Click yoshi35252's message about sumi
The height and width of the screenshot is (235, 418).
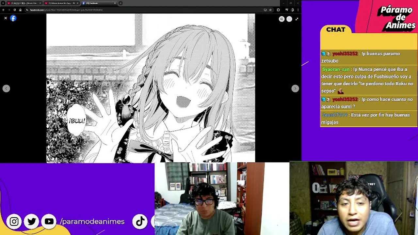[x=369, y=103]
